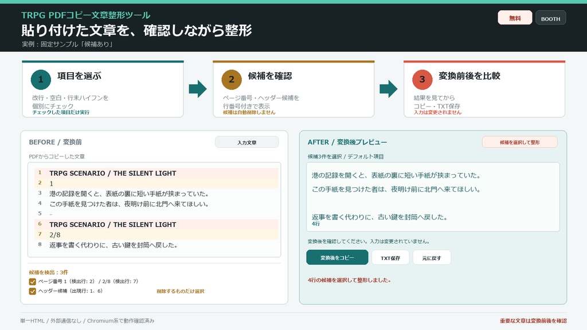Viewport: 587px width, 330px height.
Task: Toggle the ページ番号 candidate checkbox
Action: point(33,281)
